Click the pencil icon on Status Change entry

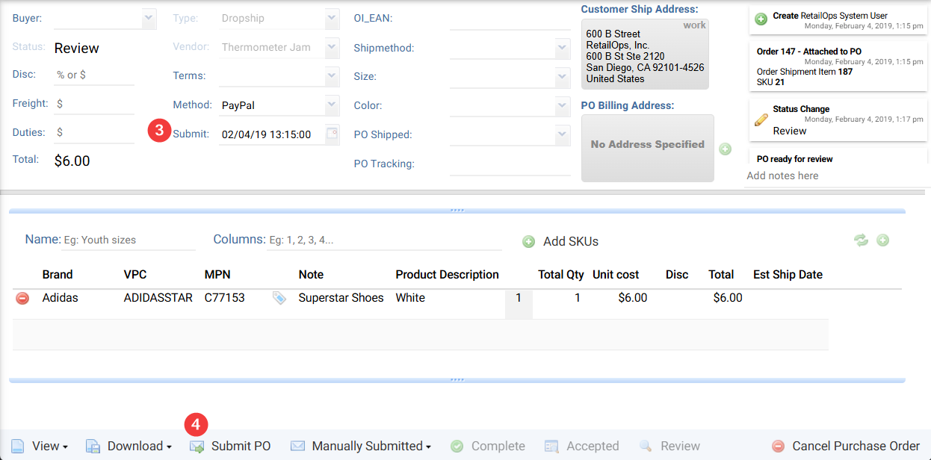(761, 119)
